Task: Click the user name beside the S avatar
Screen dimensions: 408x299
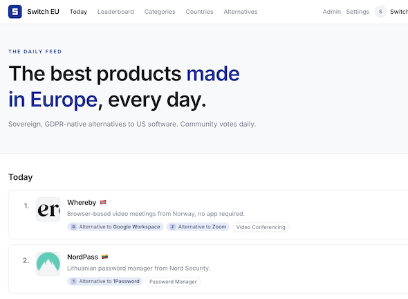Action: pyautogui.click(x=398, y=12)
